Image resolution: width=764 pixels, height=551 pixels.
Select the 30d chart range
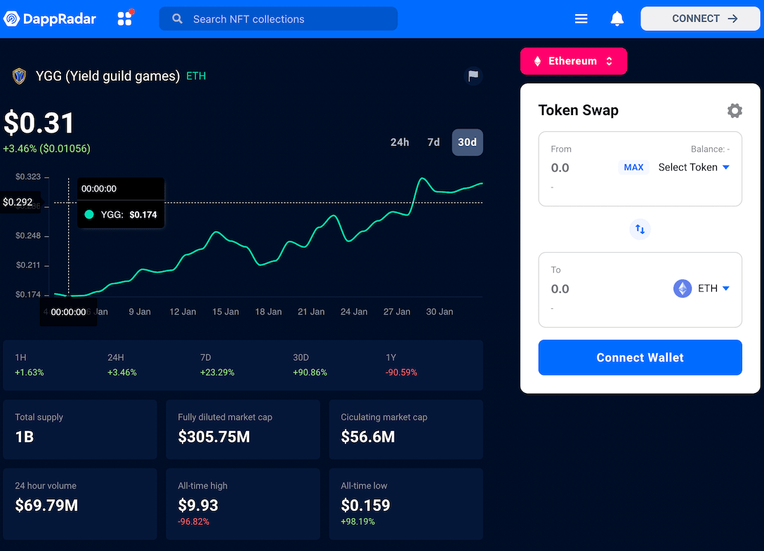click(467, 142)
